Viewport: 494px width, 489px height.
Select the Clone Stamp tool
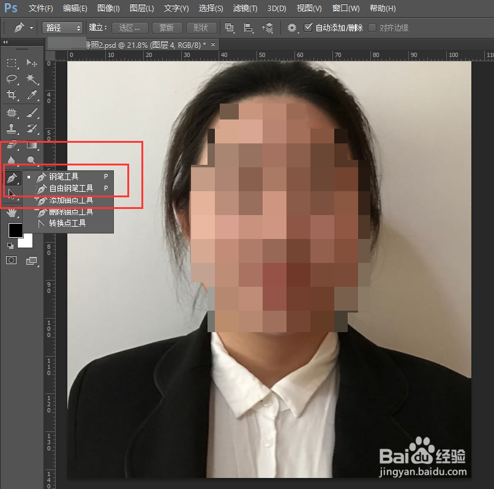click(12, 128)
